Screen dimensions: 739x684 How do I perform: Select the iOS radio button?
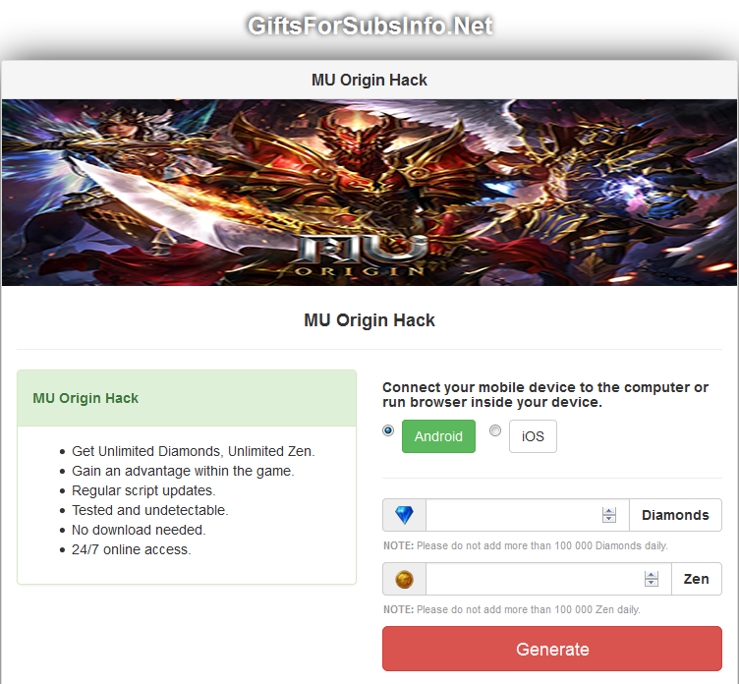(495, 430)
